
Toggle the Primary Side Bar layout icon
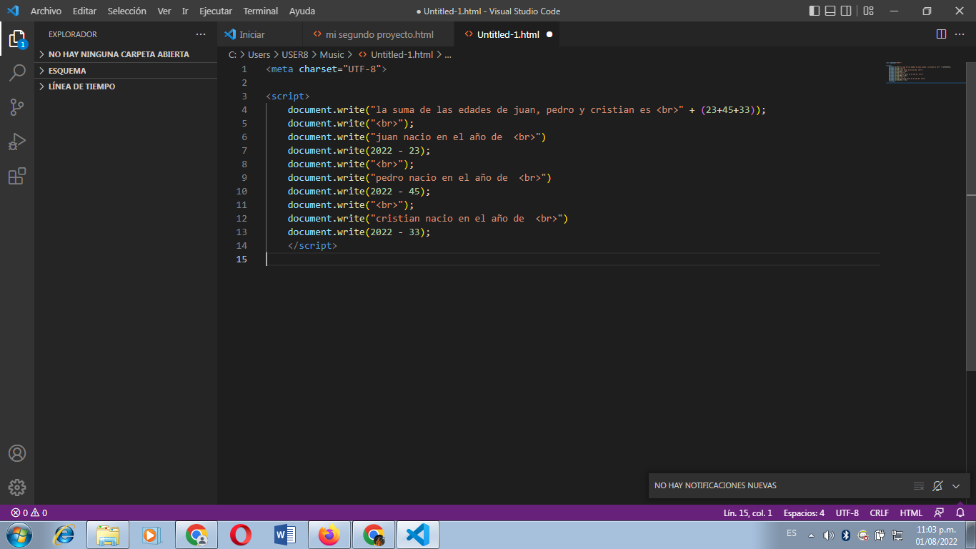[815, 11]
